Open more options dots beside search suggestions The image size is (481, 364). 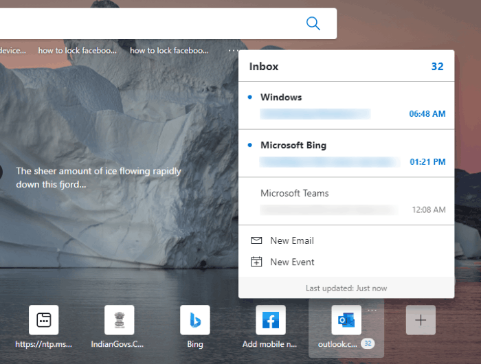tap(233, 51)
